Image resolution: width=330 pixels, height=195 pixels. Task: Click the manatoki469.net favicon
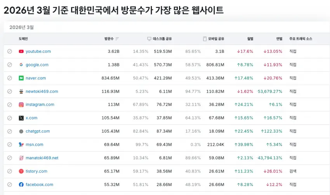[21, 158]
